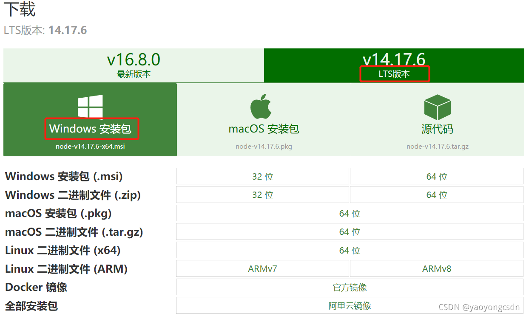The height and width of the screenshot is (316, 526).
Task: Select 64 位 for Windows 二进制文件 (.zip)
Action: pyautogui.click(x=437, y=195)
